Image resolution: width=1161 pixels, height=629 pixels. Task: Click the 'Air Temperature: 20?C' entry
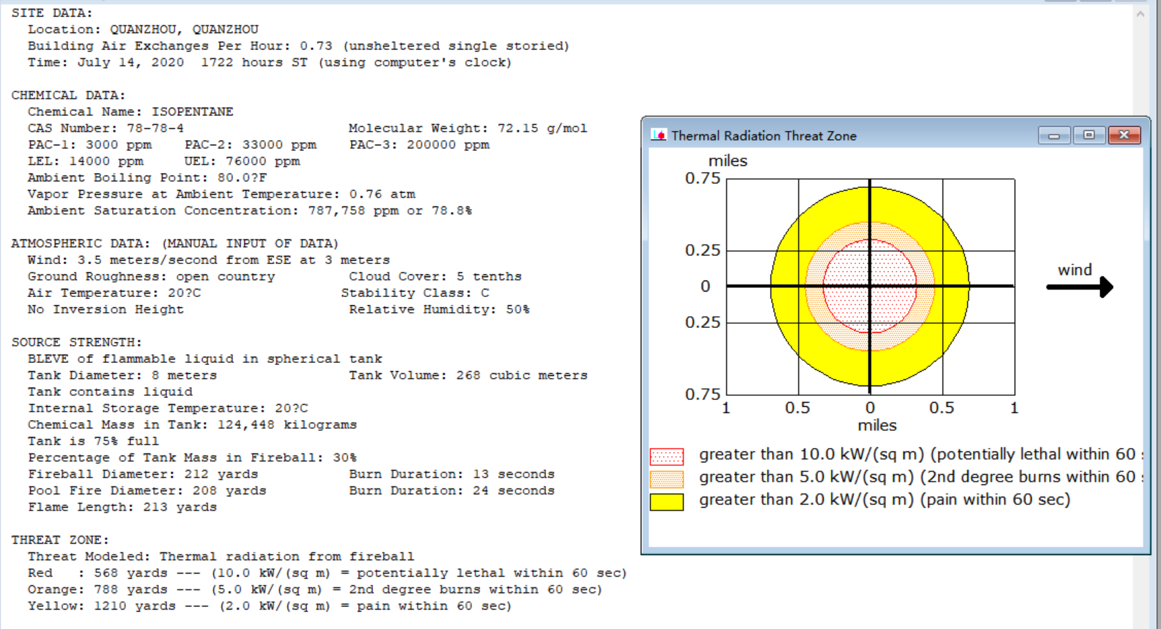click(114, 293)
